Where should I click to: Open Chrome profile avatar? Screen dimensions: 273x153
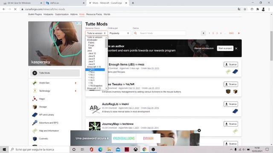[263, 9]
